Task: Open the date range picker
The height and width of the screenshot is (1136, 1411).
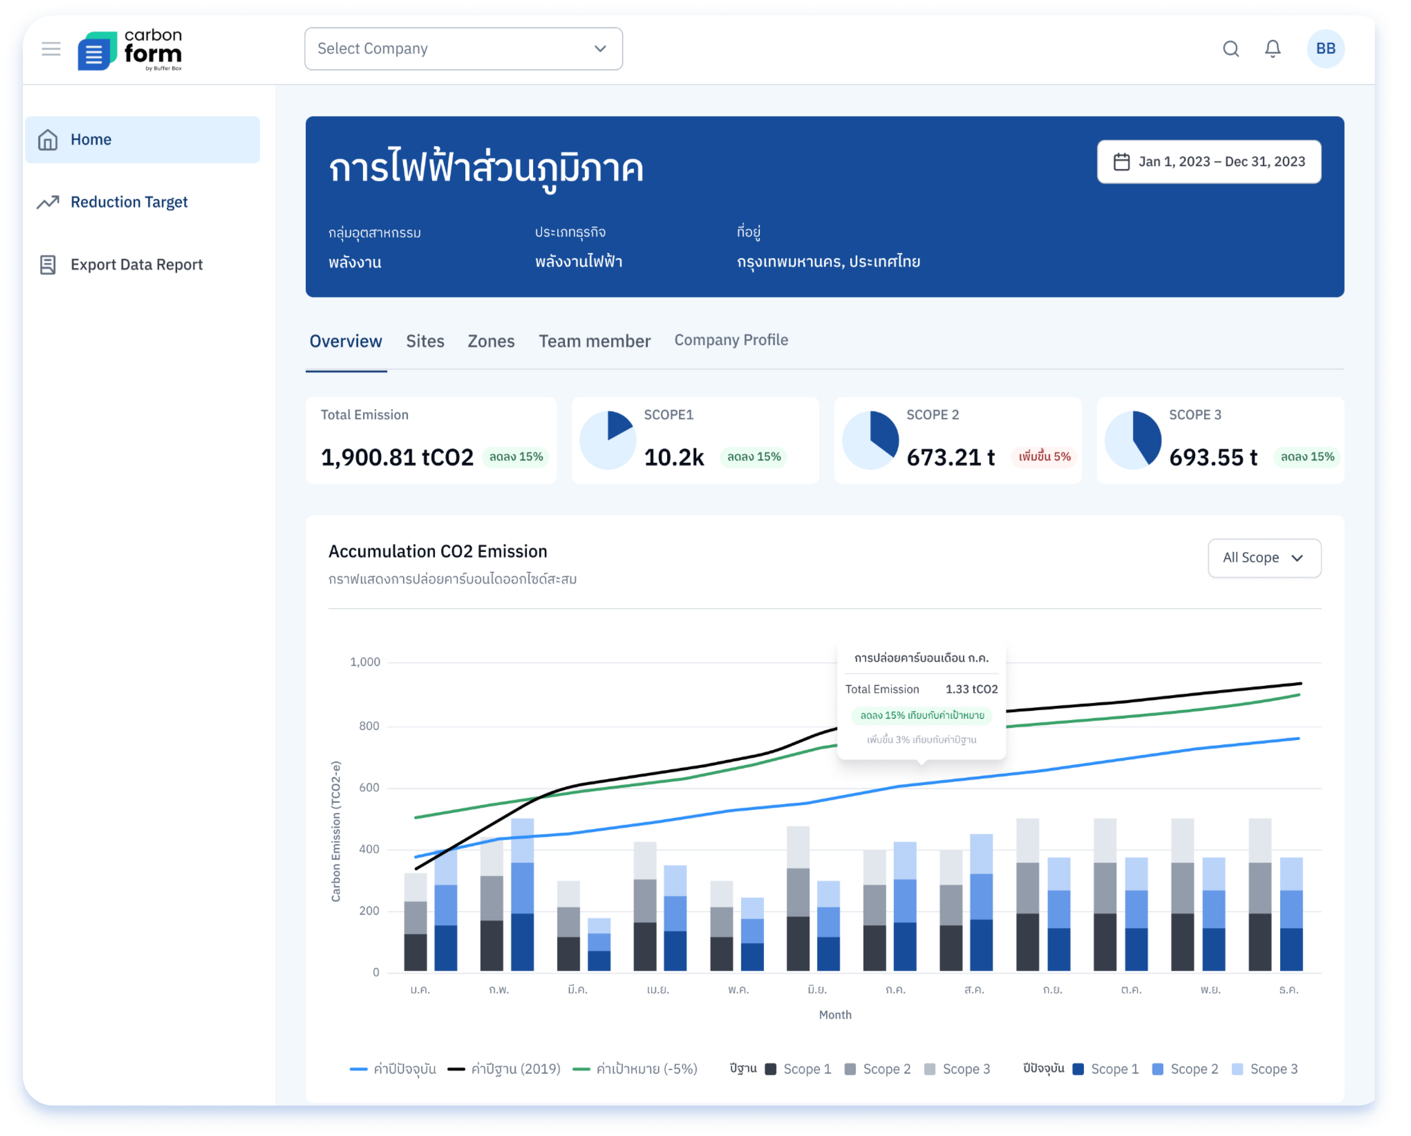Action: coord(1209,162)
